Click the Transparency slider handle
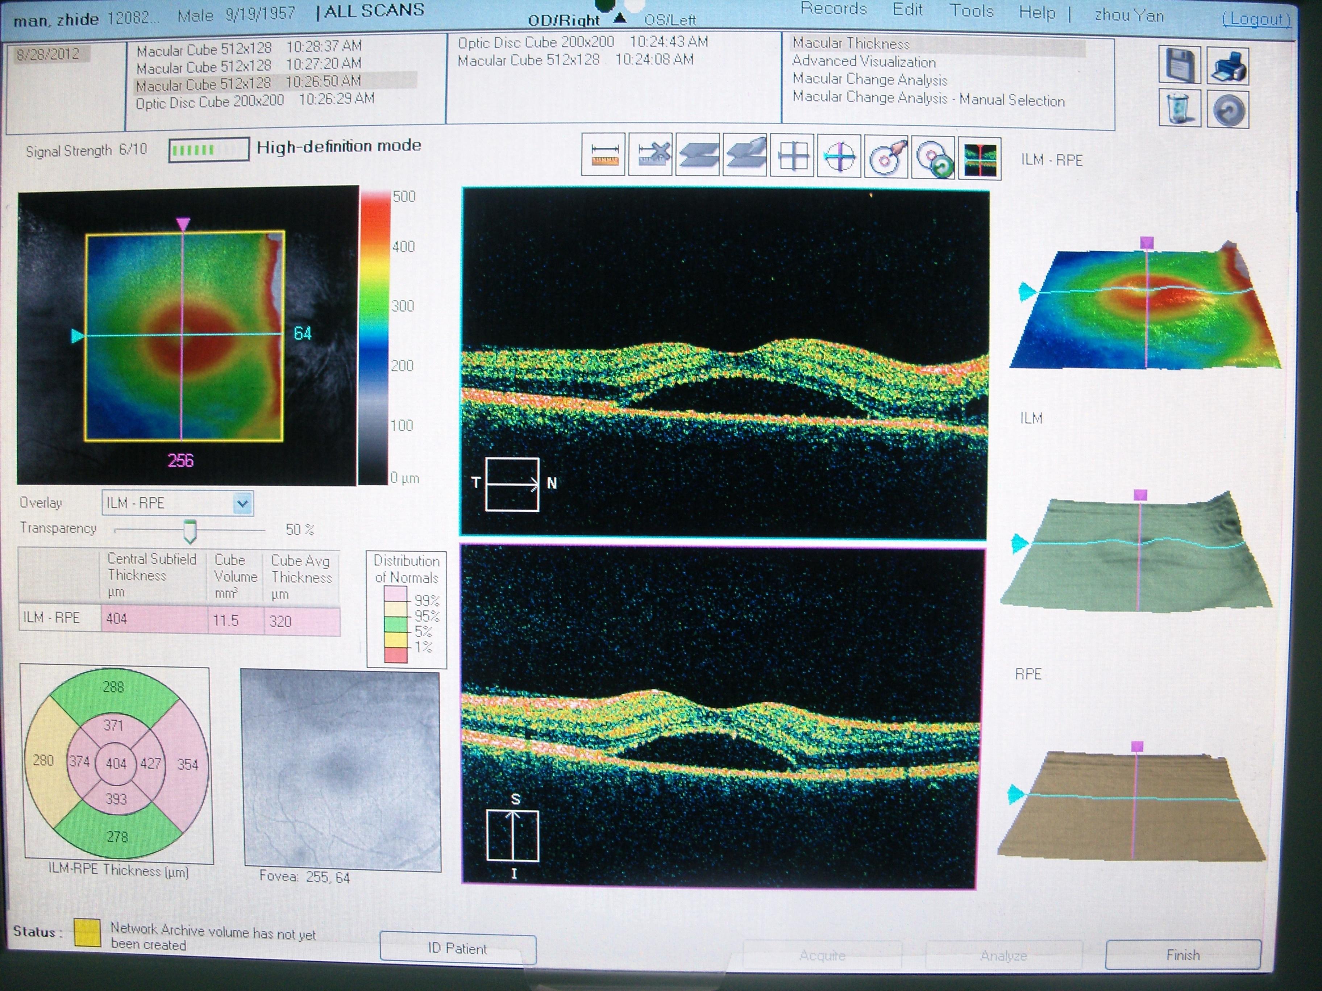This screenshot has height=991, width=1322. pos(190,531)
